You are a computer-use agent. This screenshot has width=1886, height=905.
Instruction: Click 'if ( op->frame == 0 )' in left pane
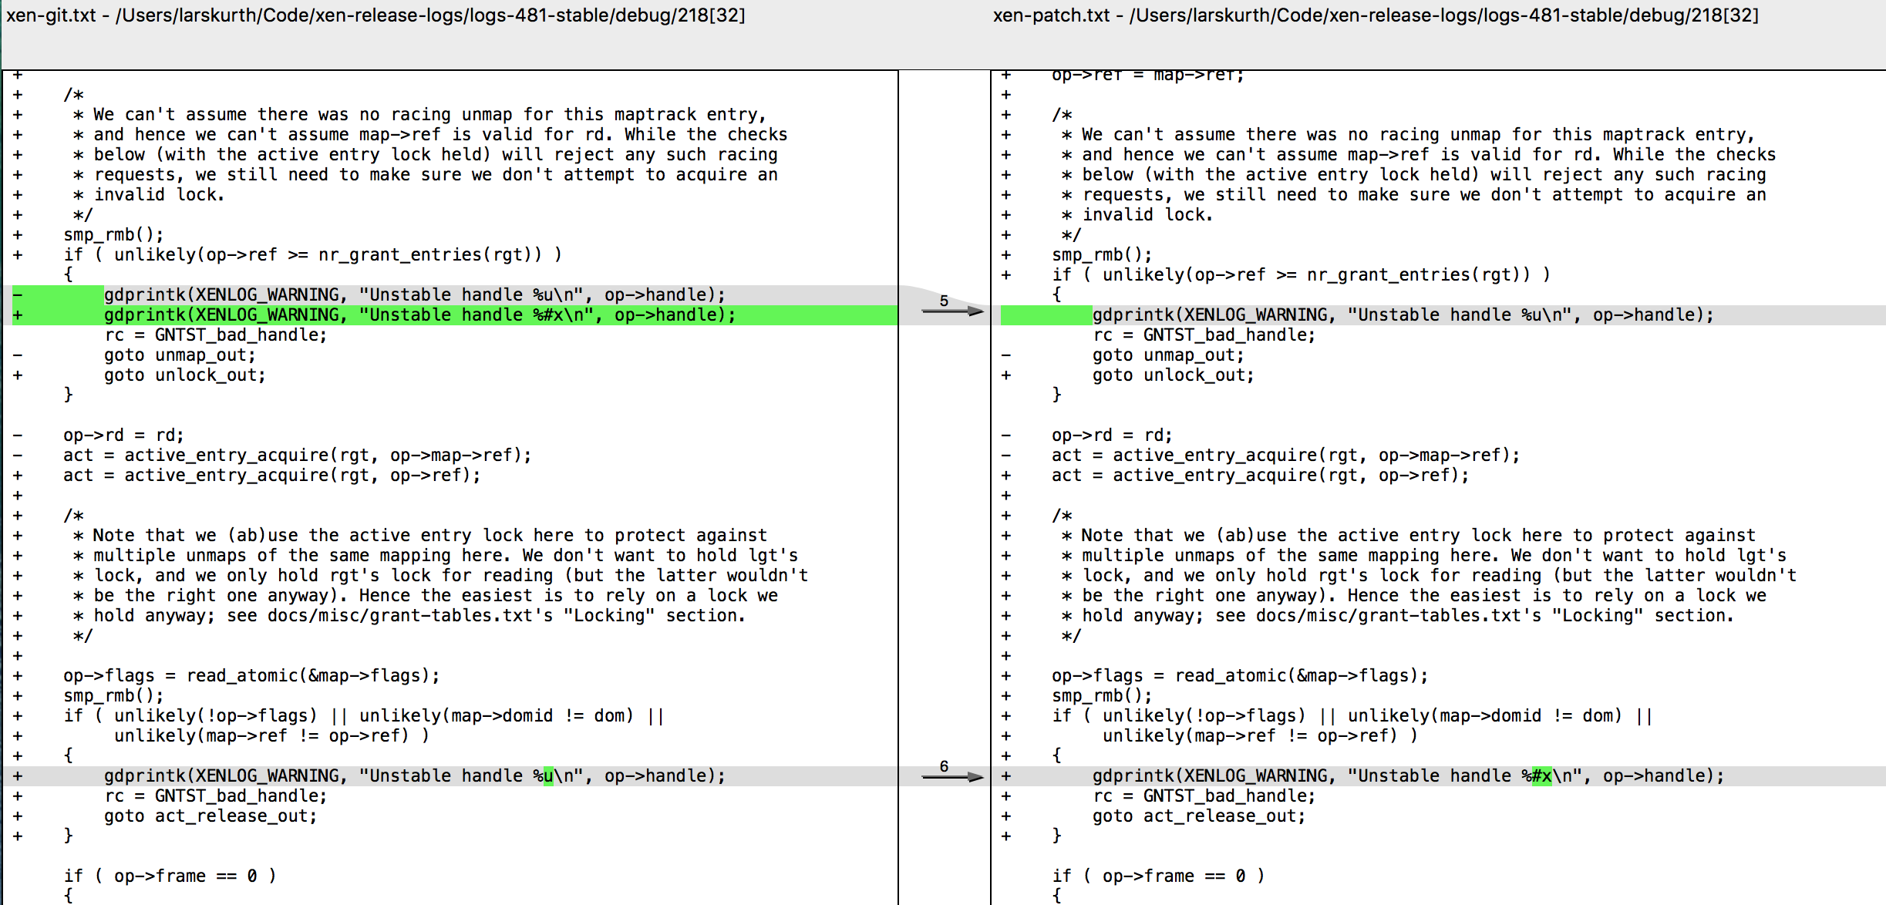[170, 876]
